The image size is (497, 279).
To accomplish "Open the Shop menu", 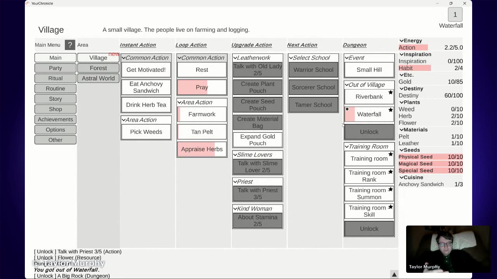I will [56, 109].
